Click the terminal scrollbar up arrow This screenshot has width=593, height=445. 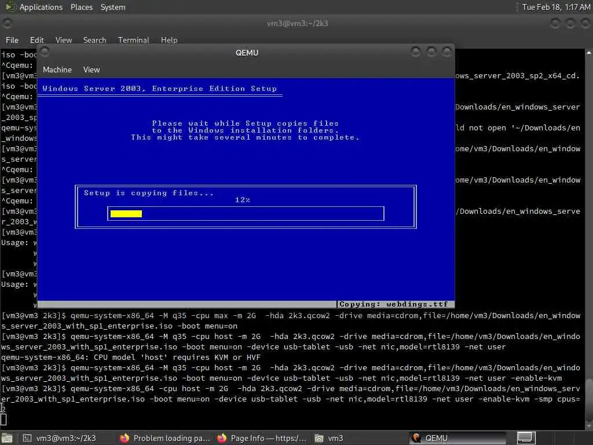click(589, 53)
